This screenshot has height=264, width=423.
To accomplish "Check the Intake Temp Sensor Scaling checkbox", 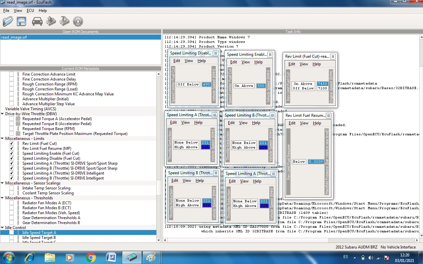I will coord(12,188).
